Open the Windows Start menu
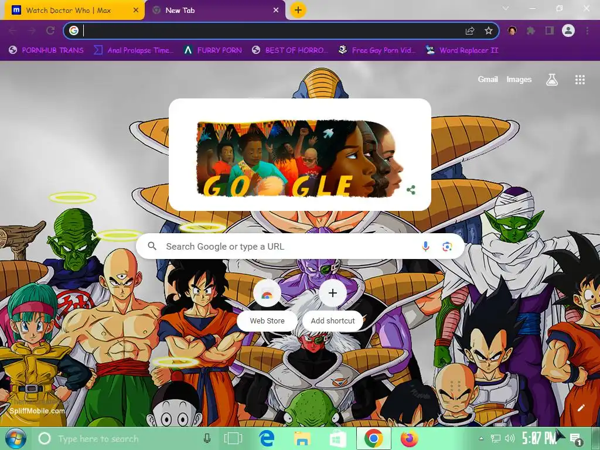This screenshot has width=600, height=450. (x=15, y=438)
